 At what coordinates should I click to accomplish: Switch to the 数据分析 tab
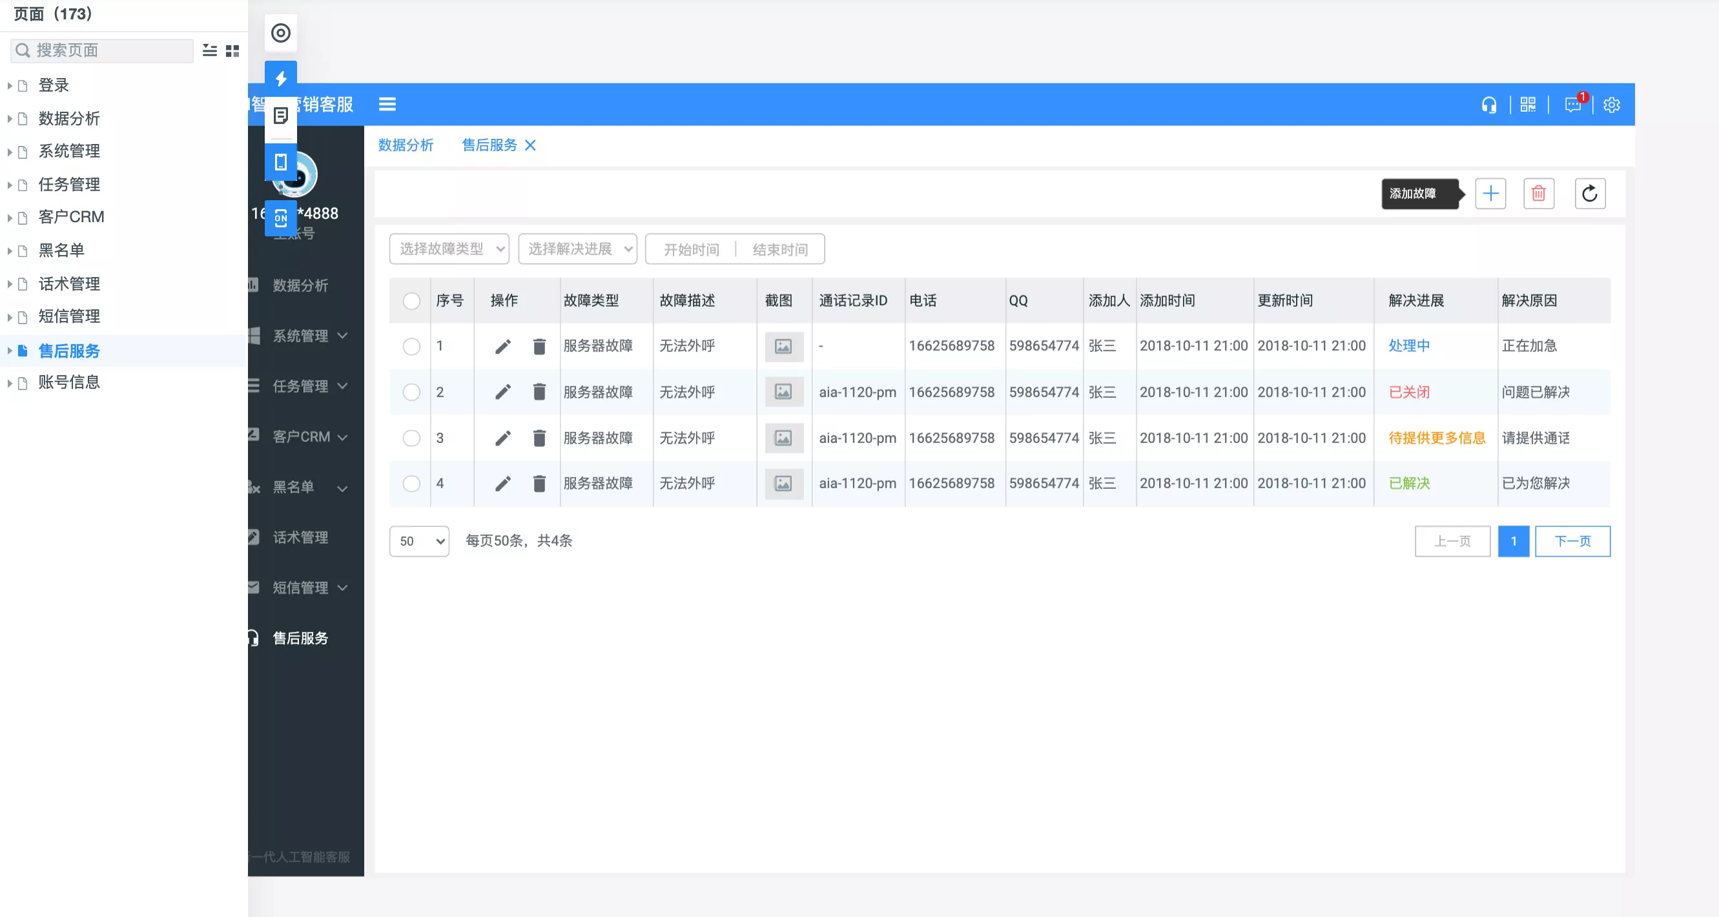point(405,145)
